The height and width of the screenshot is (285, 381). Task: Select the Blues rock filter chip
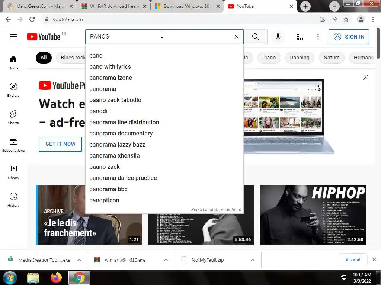tap(72, 58)
